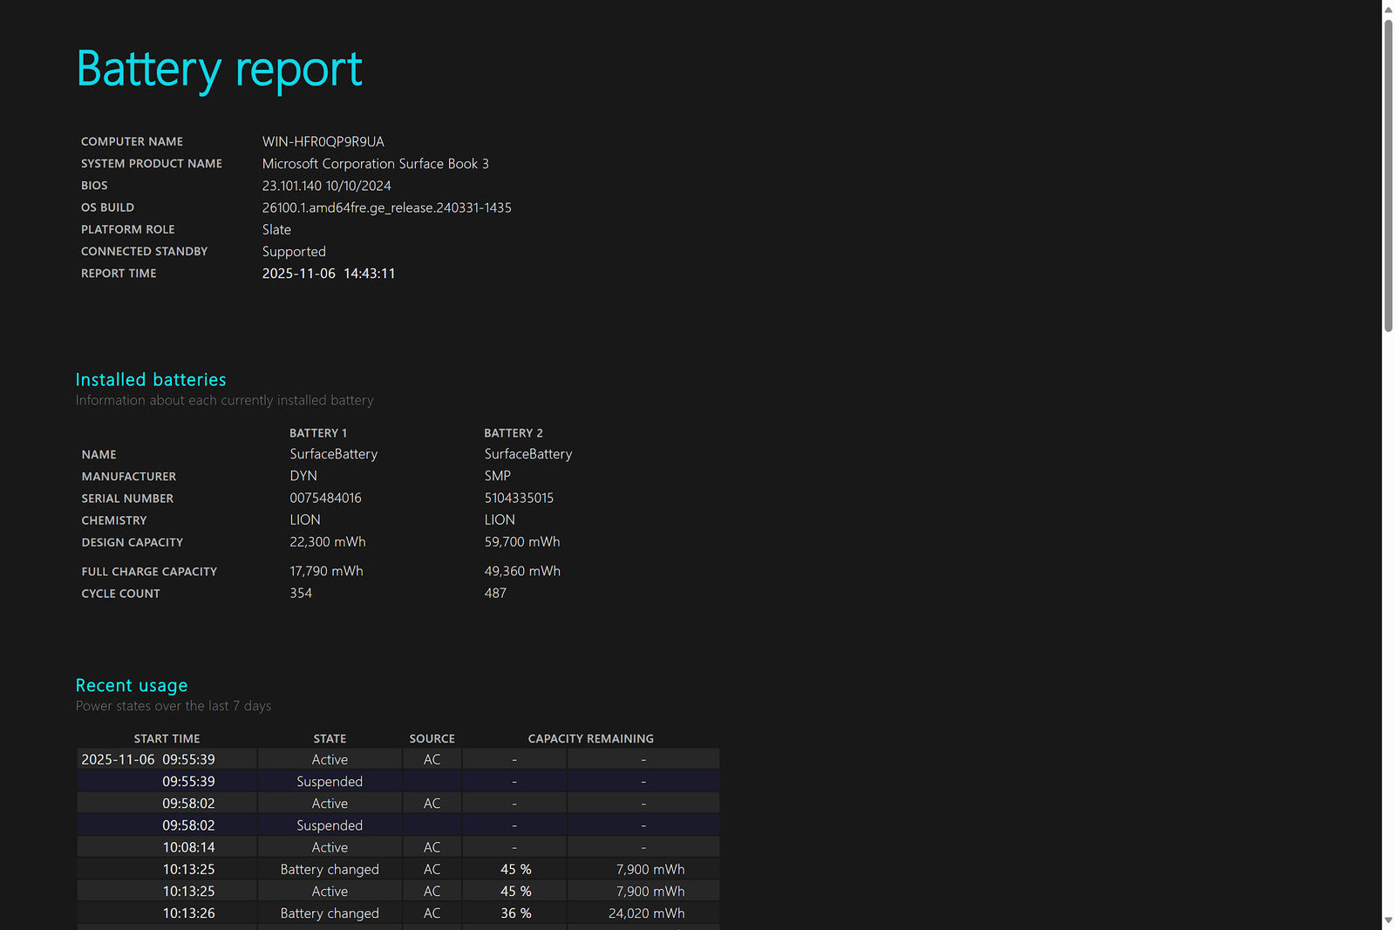This screenshot has width=1395, height=930.
Task: Click the Battery report title
Action: (219, 70)
